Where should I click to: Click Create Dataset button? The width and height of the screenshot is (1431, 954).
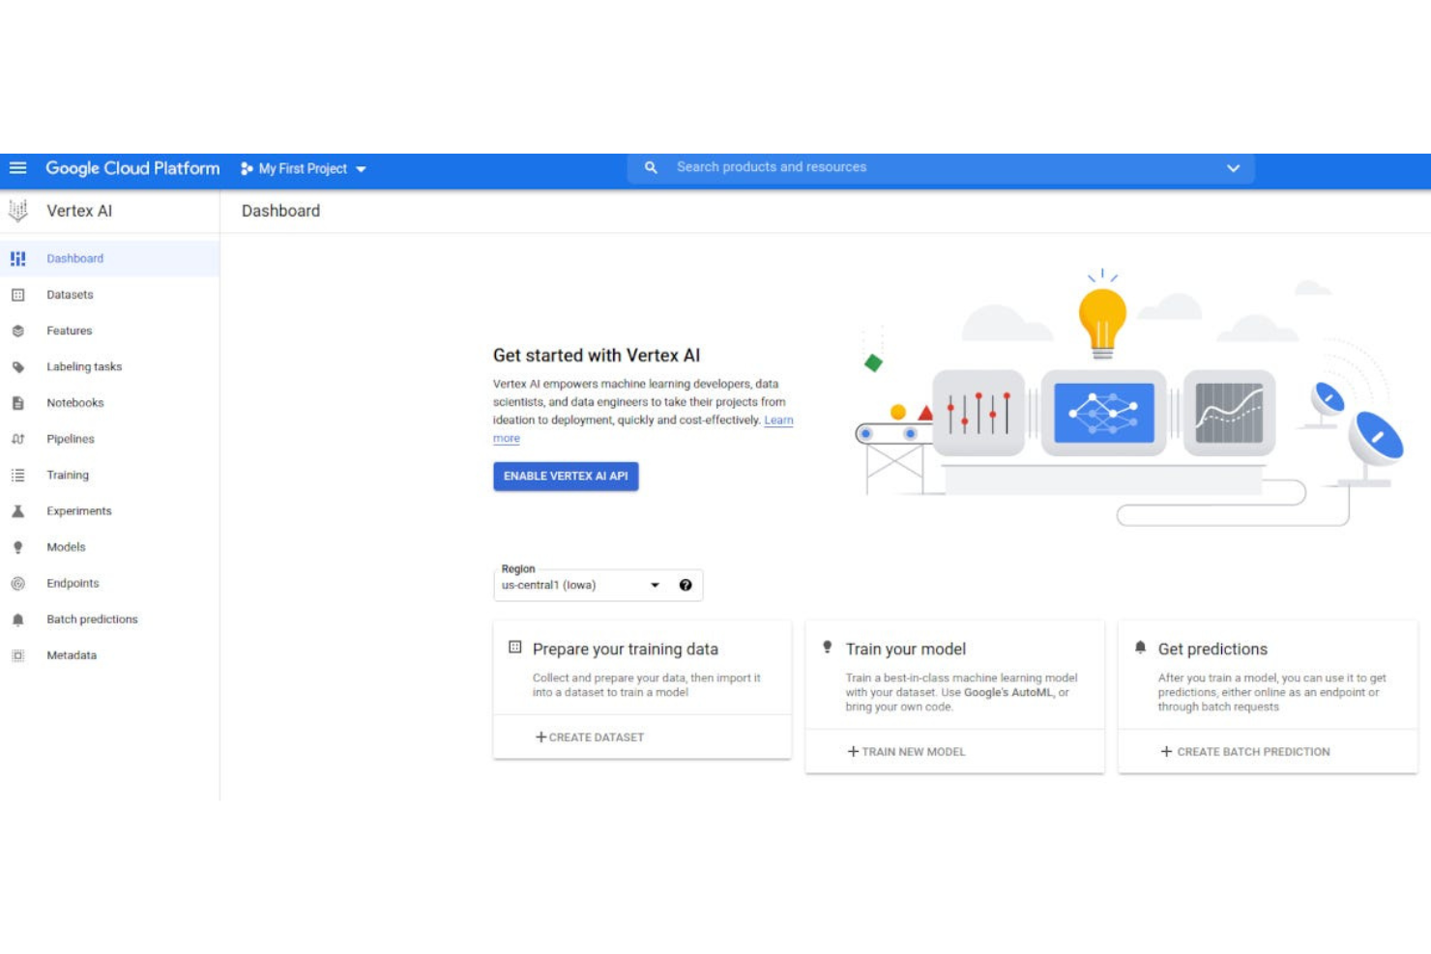(x=590, y=737)
